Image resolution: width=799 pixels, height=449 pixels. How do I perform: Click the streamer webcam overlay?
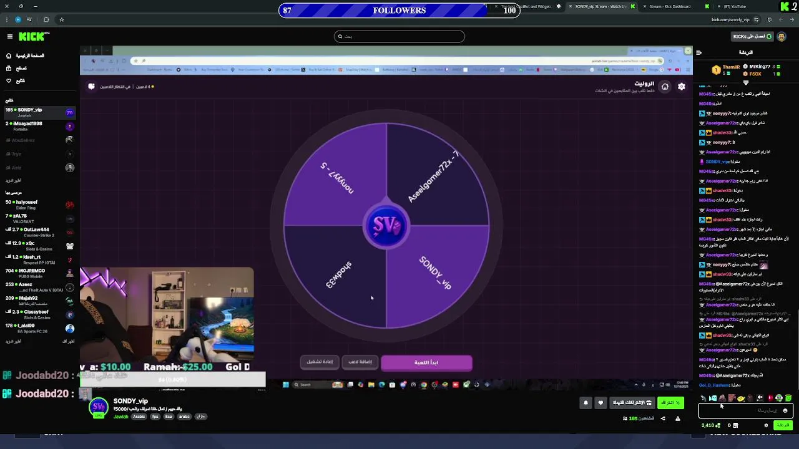pos(167,315)
